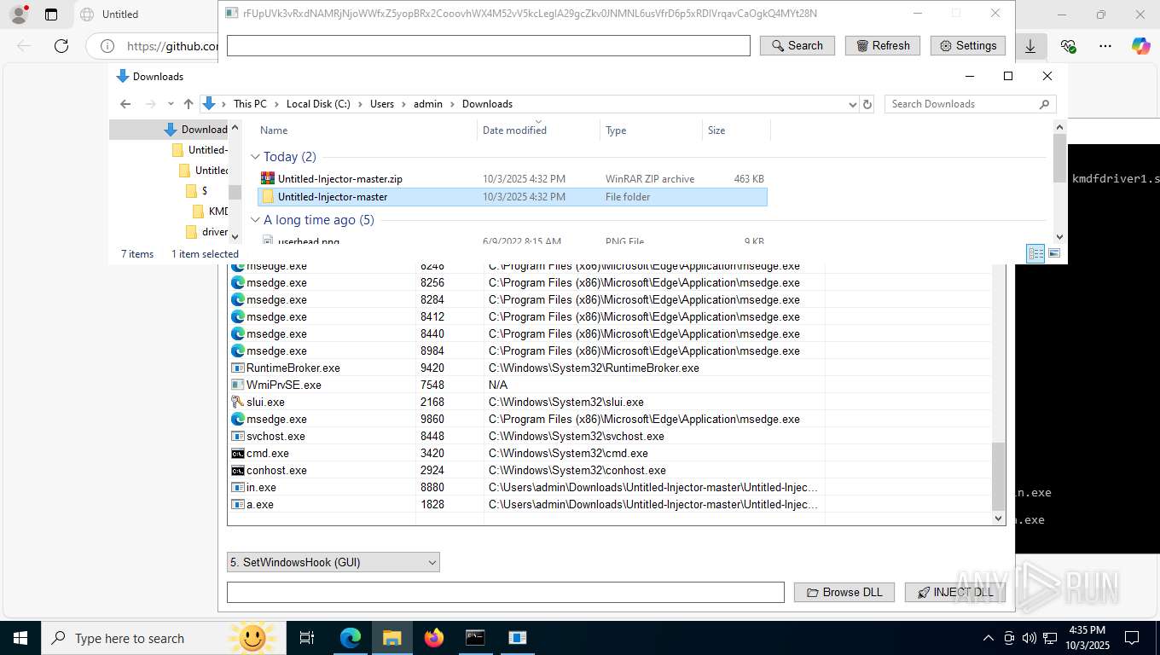Click Explorer Forward arrow

[151, 104]
